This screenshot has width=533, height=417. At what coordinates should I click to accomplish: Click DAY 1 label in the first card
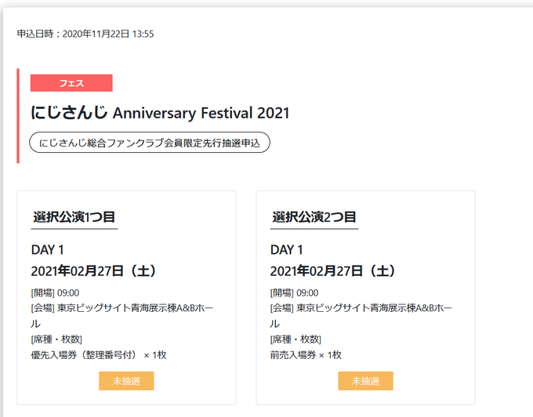click(x=48, y=250)
